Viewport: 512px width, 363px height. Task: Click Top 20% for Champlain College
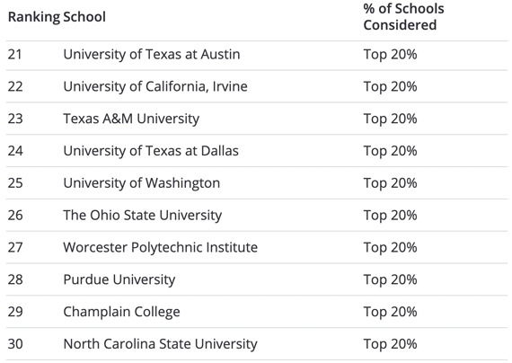pyautogui.click(x=390, y=312)
